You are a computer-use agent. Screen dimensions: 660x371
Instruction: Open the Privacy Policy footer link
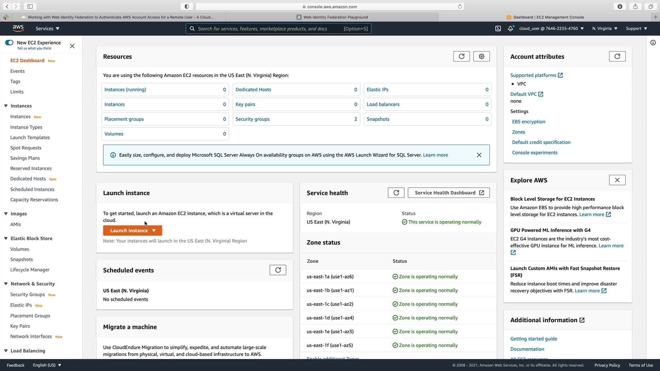point(607,365)
